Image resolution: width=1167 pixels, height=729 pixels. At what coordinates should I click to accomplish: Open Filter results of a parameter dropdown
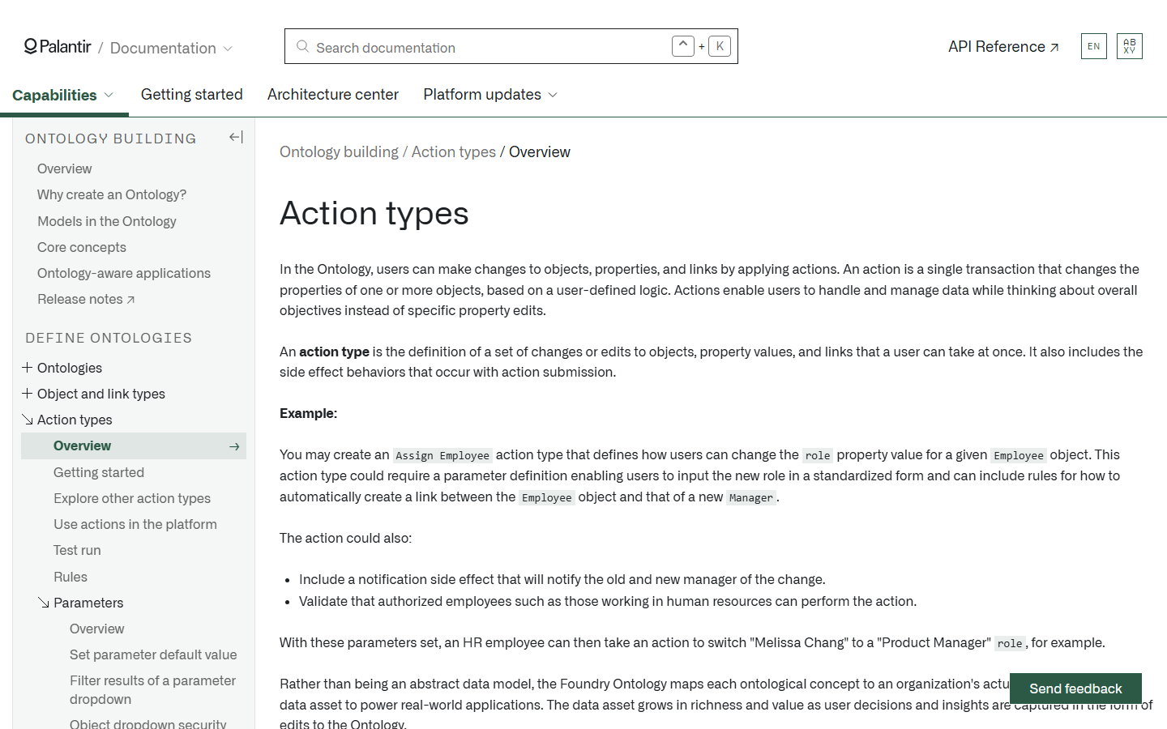coord(152,690)
